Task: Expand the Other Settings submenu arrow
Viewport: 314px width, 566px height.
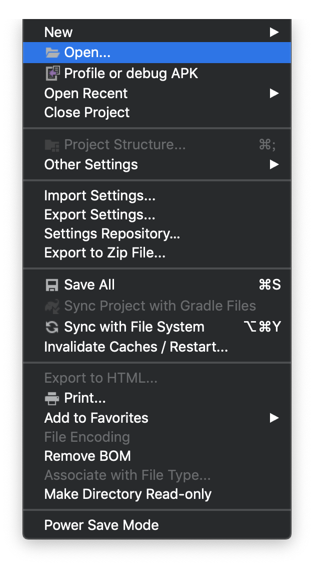Action: coord(274,165)
